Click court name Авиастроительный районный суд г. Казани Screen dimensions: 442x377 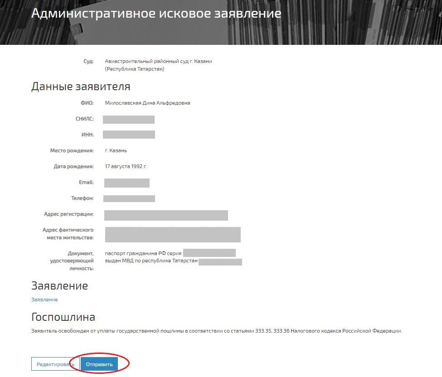tap(158, 61)
